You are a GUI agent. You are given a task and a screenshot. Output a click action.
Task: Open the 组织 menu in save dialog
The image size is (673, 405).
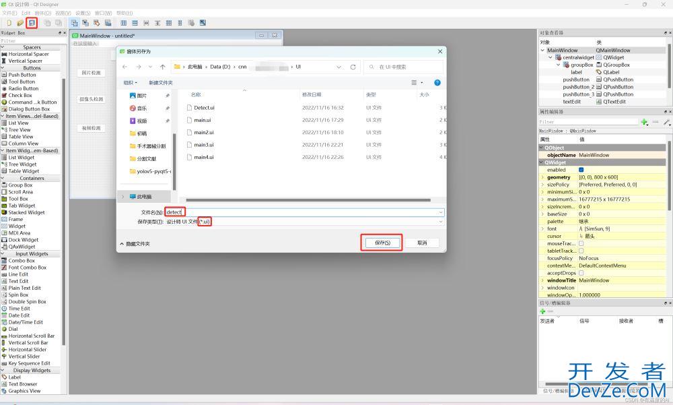click(131, 82)
